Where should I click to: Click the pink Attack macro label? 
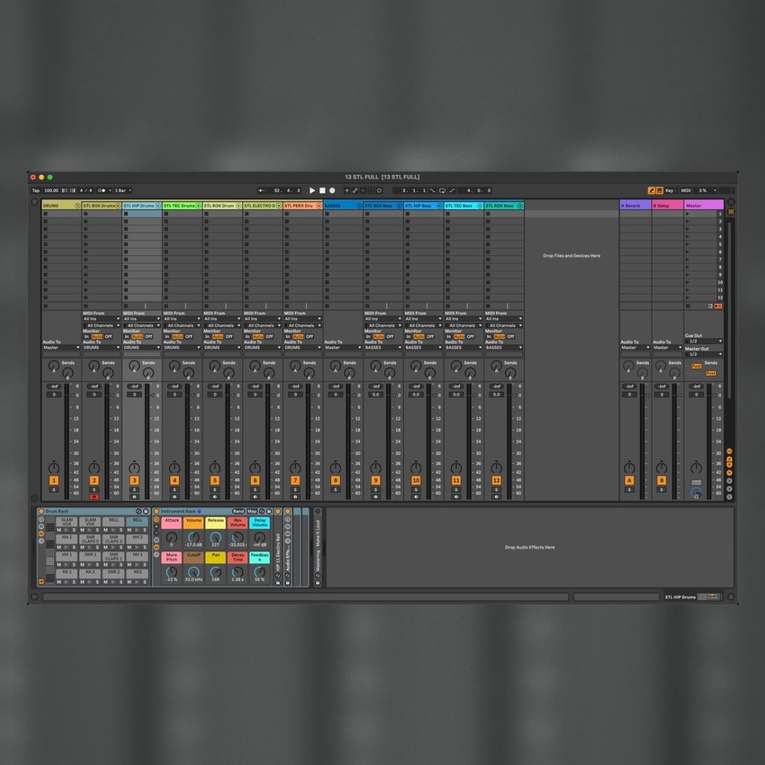click(x=172, y=522)
